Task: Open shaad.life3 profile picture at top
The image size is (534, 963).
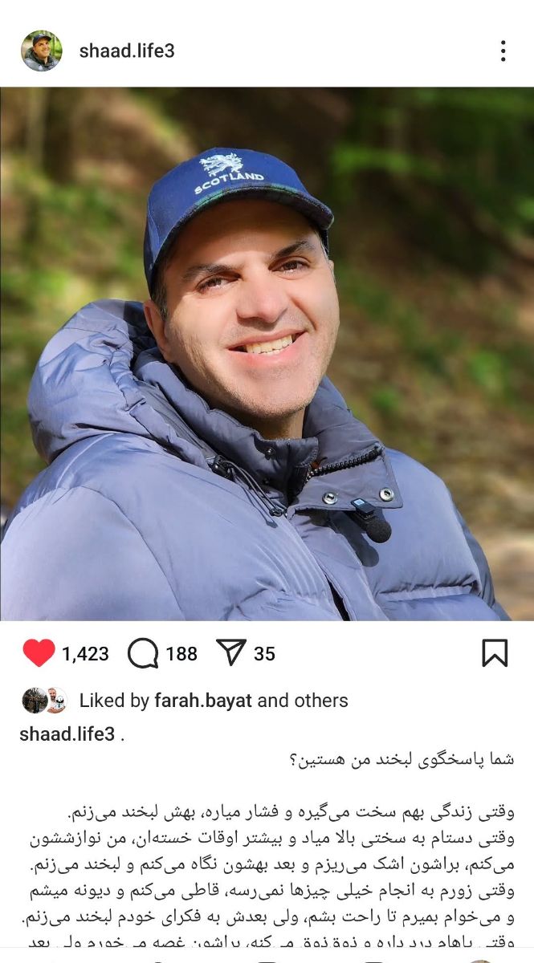Action: coord(41,51)
